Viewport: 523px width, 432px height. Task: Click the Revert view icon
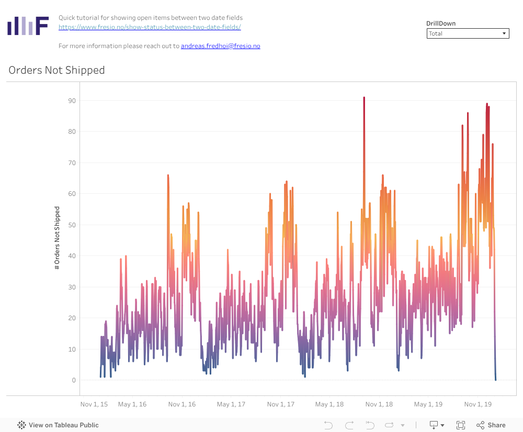click(x=370, y=425)
